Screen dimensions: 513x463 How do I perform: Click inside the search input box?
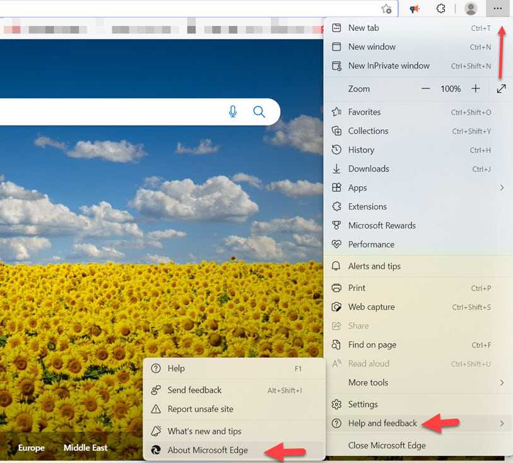[x=107, y=112]
